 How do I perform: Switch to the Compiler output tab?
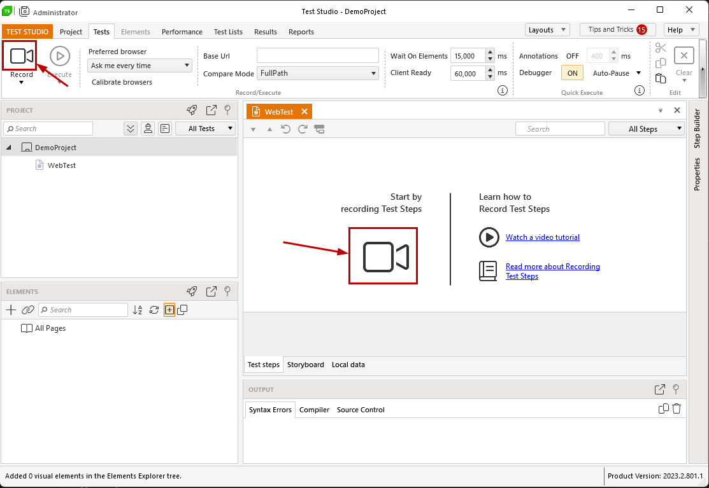tap(314, 410)
